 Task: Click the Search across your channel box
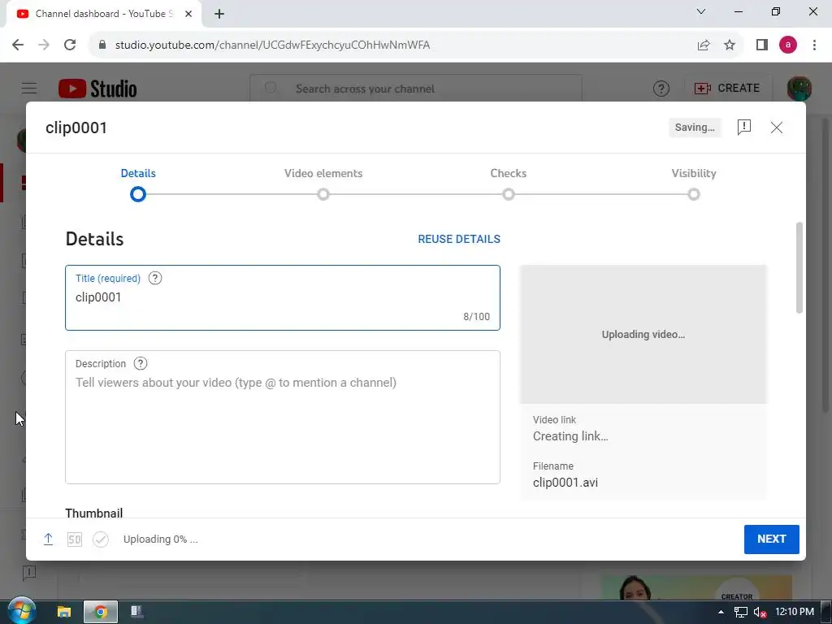click(415, 89)
